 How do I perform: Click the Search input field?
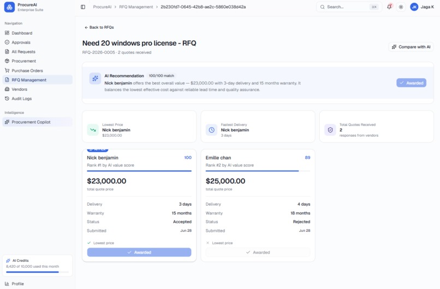(x=349, y=7)
